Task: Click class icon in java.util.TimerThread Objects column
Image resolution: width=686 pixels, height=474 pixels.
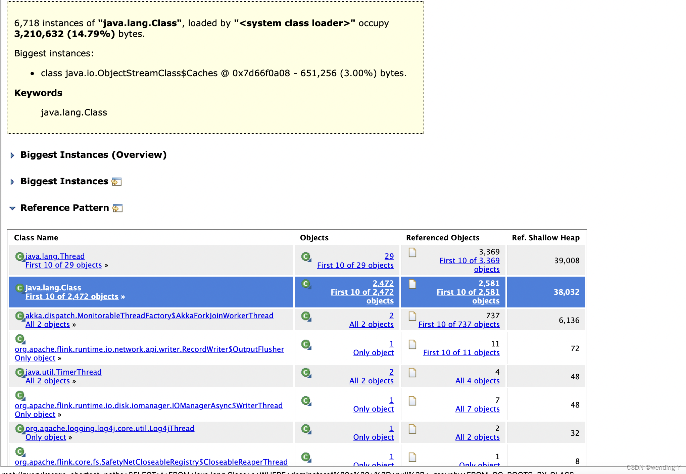Action: 306,373
